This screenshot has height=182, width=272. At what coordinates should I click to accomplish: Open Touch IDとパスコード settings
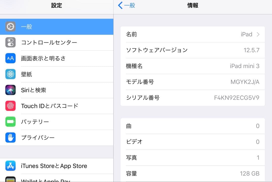(57, 106)
